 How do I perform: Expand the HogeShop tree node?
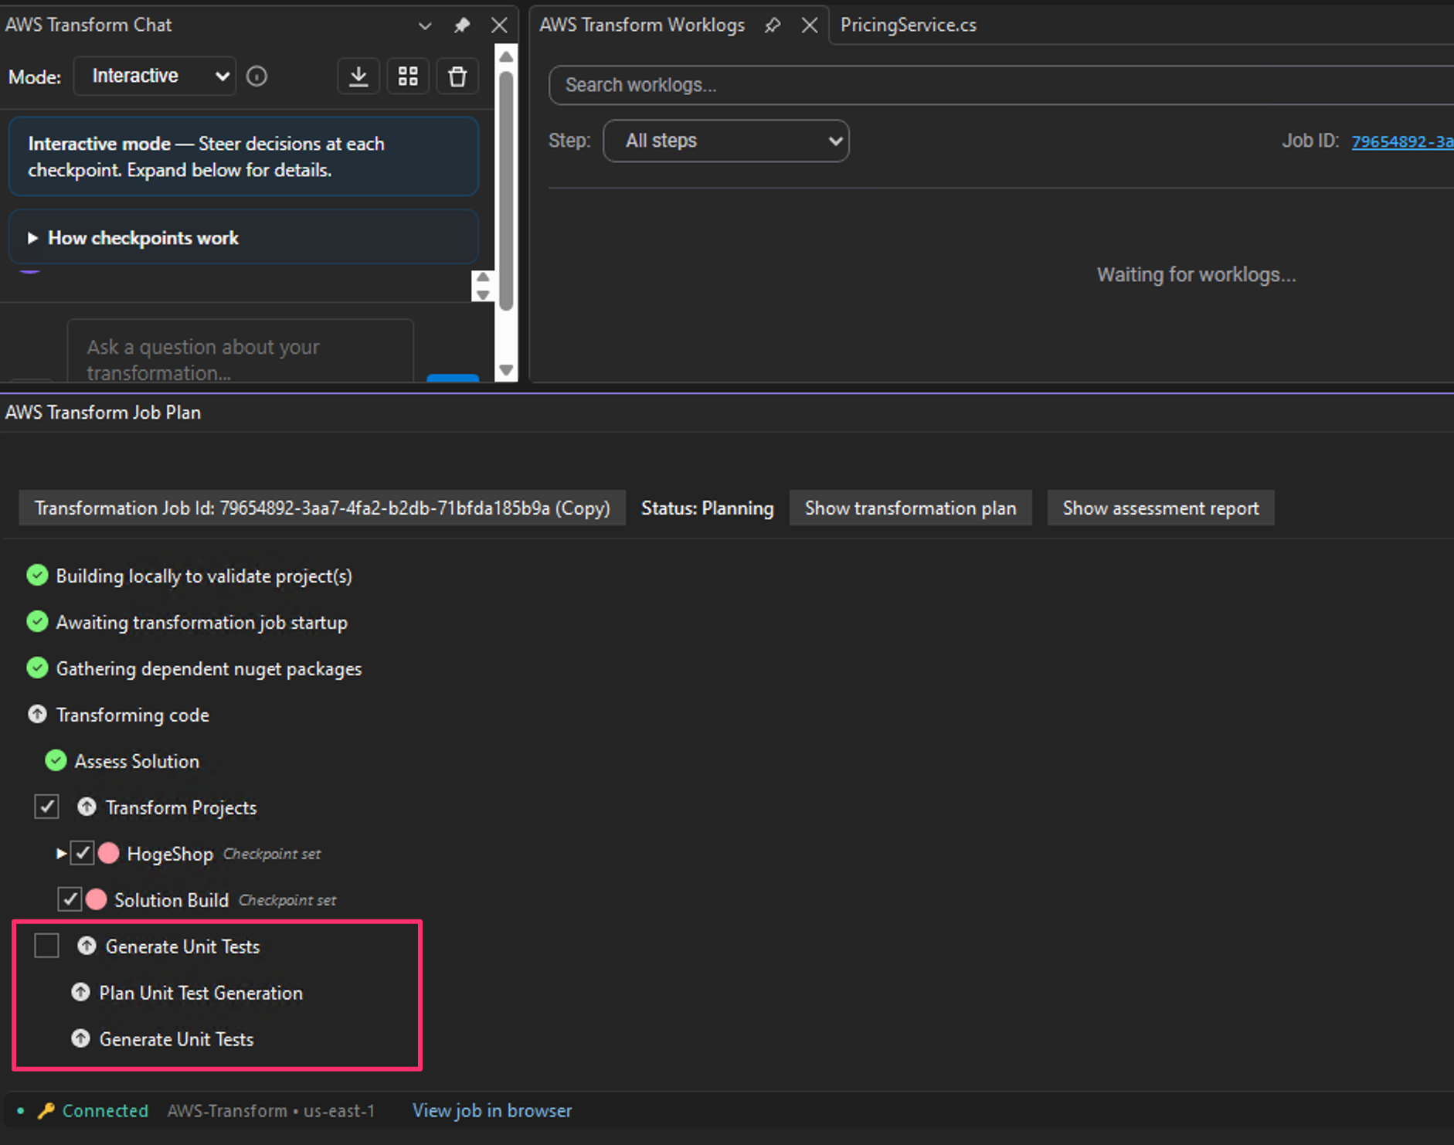tap(61, 853)
